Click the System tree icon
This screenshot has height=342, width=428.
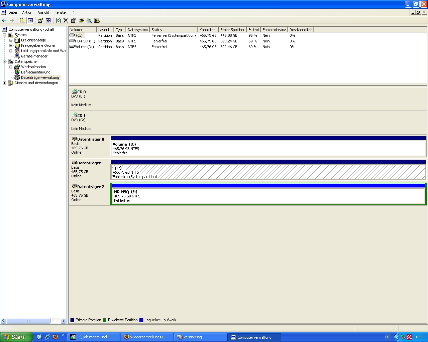(11, 35)
